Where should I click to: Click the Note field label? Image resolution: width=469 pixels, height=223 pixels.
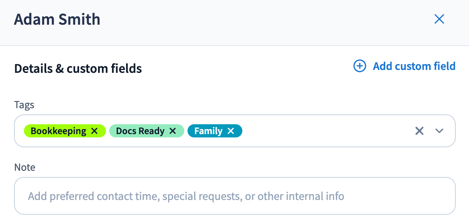coord(25,167)
